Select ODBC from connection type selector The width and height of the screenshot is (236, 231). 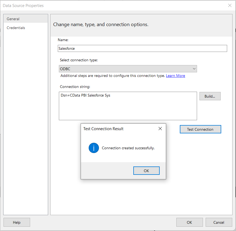click(x=128, y=69)
